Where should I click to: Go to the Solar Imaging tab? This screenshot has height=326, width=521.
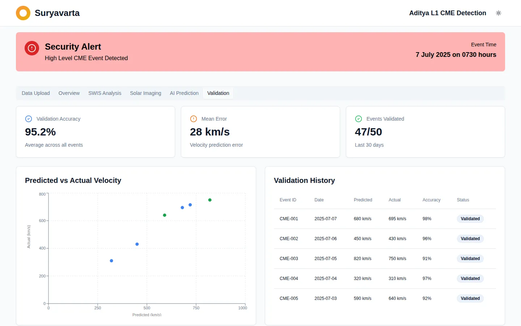point(145,93)
